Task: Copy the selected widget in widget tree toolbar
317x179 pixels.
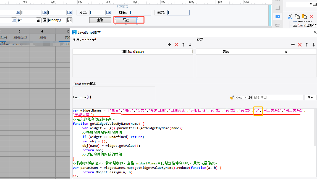Action: point(297,17)
